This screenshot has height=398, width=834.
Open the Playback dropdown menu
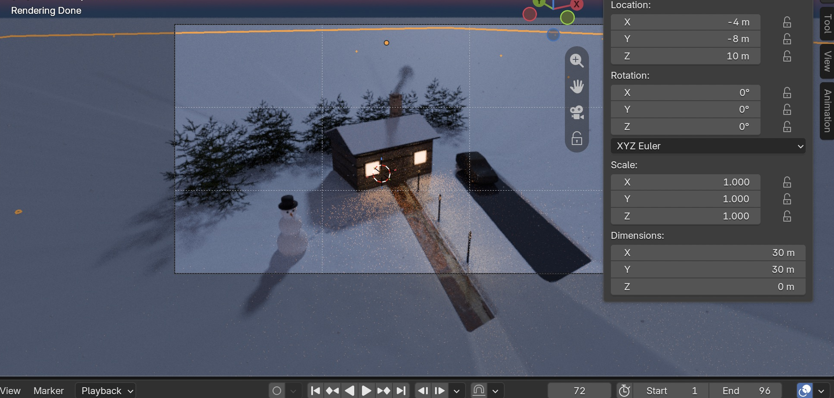(106, 391)
